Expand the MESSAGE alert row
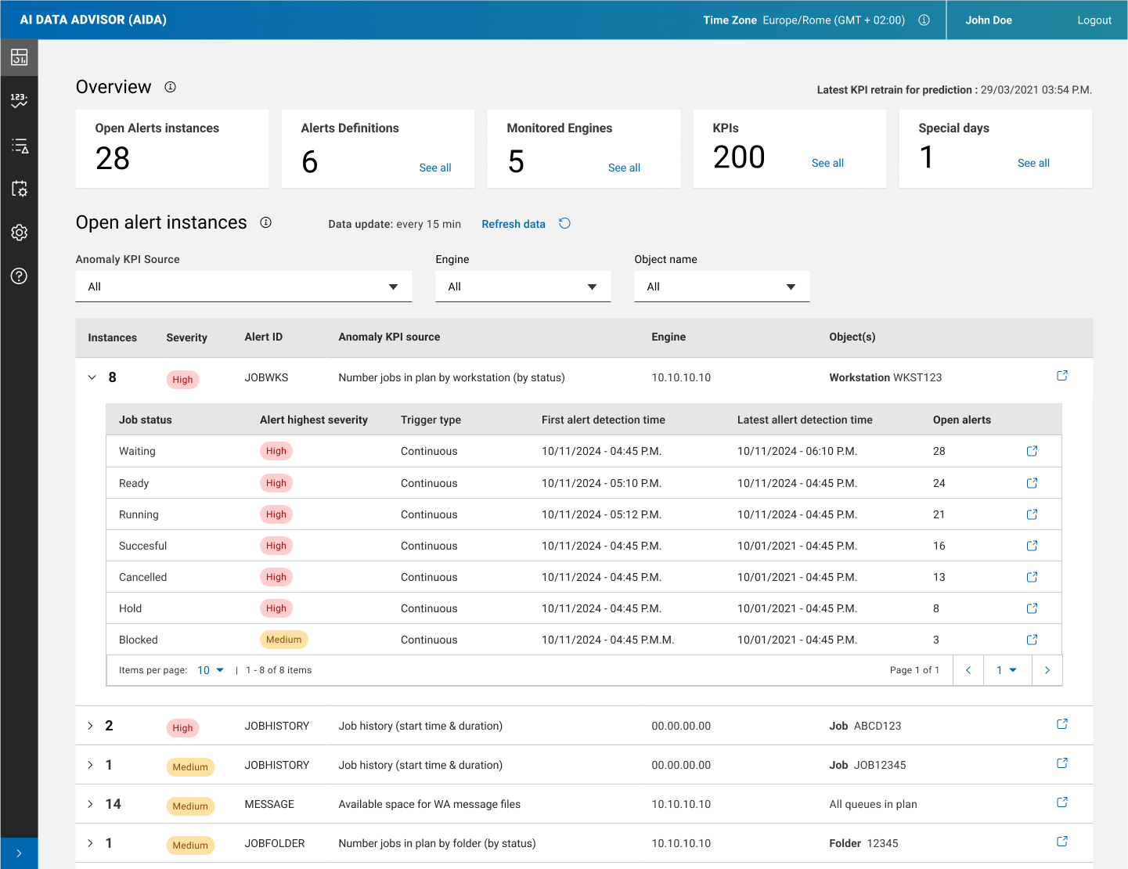This screenshot has height=869, width=1128. click(x=90, y=804)
